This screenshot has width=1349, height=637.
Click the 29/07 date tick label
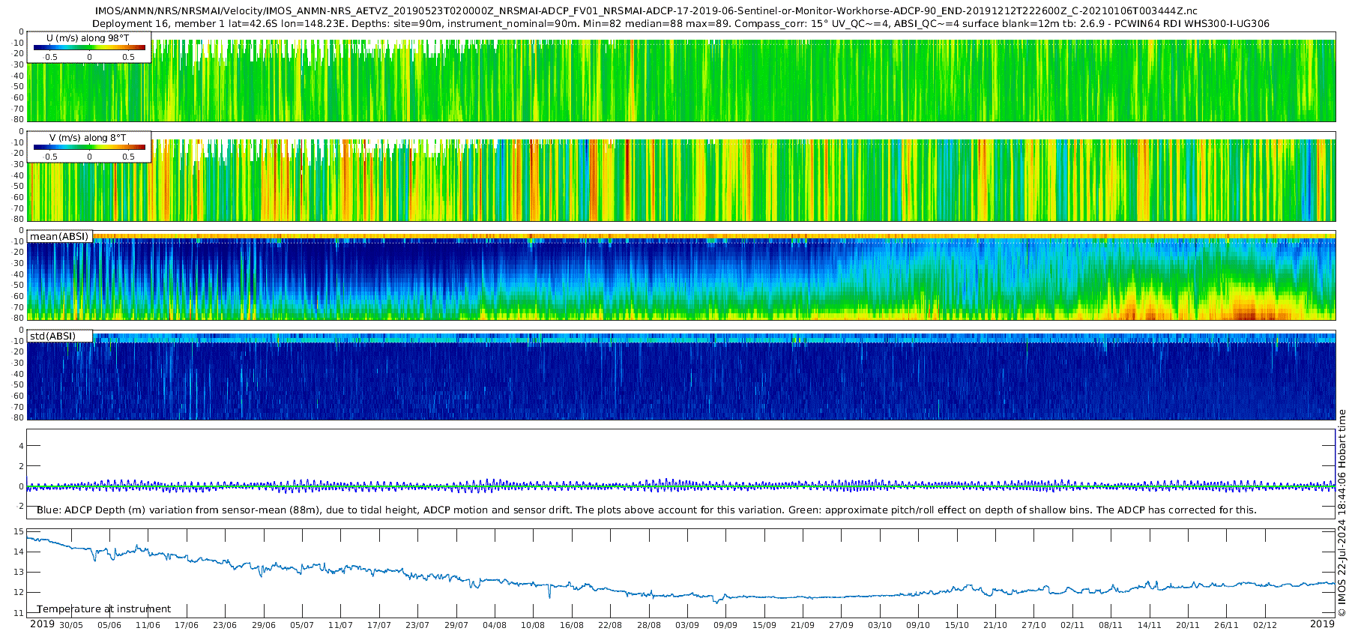[x=456, y=625]
